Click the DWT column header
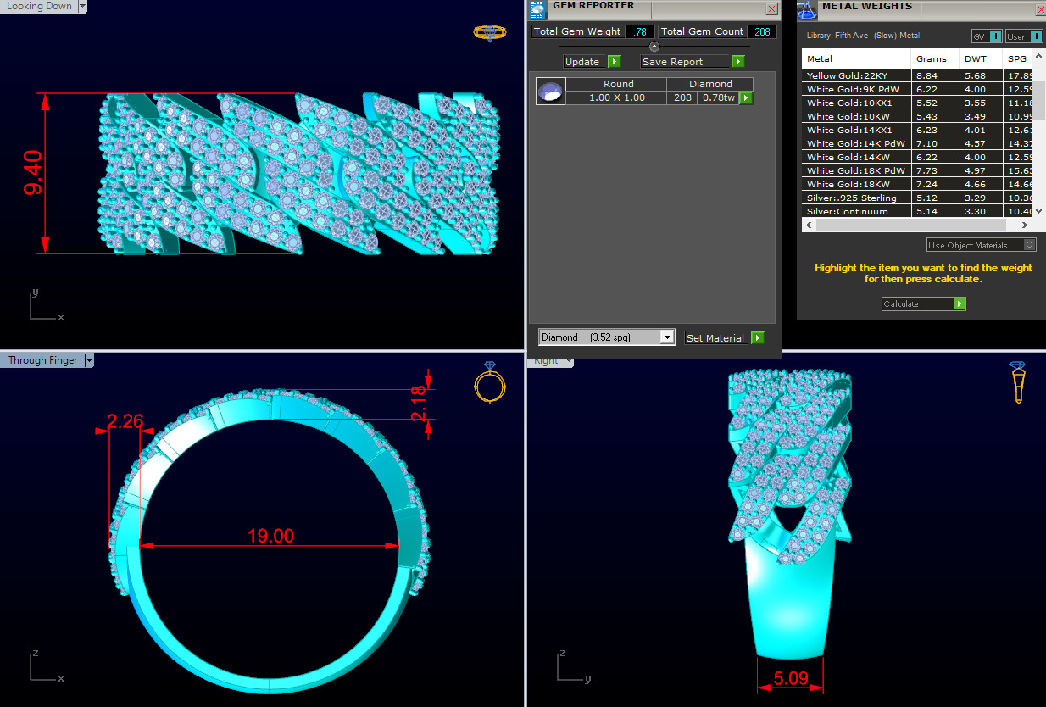Viewport: 1046px width, 707px height. [980, 59]
